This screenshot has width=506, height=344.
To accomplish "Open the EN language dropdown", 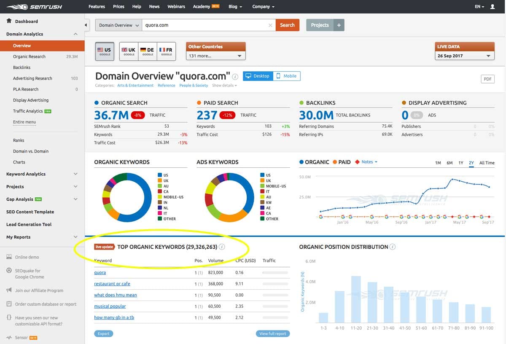I will (479, 7).
